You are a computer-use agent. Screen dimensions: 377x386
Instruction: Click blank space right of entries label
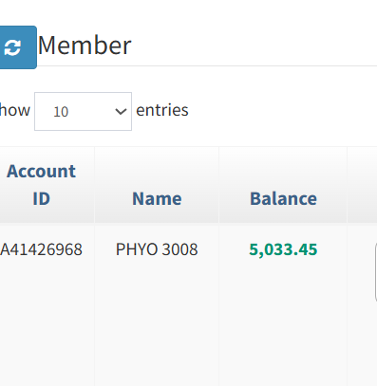(282, 110)
